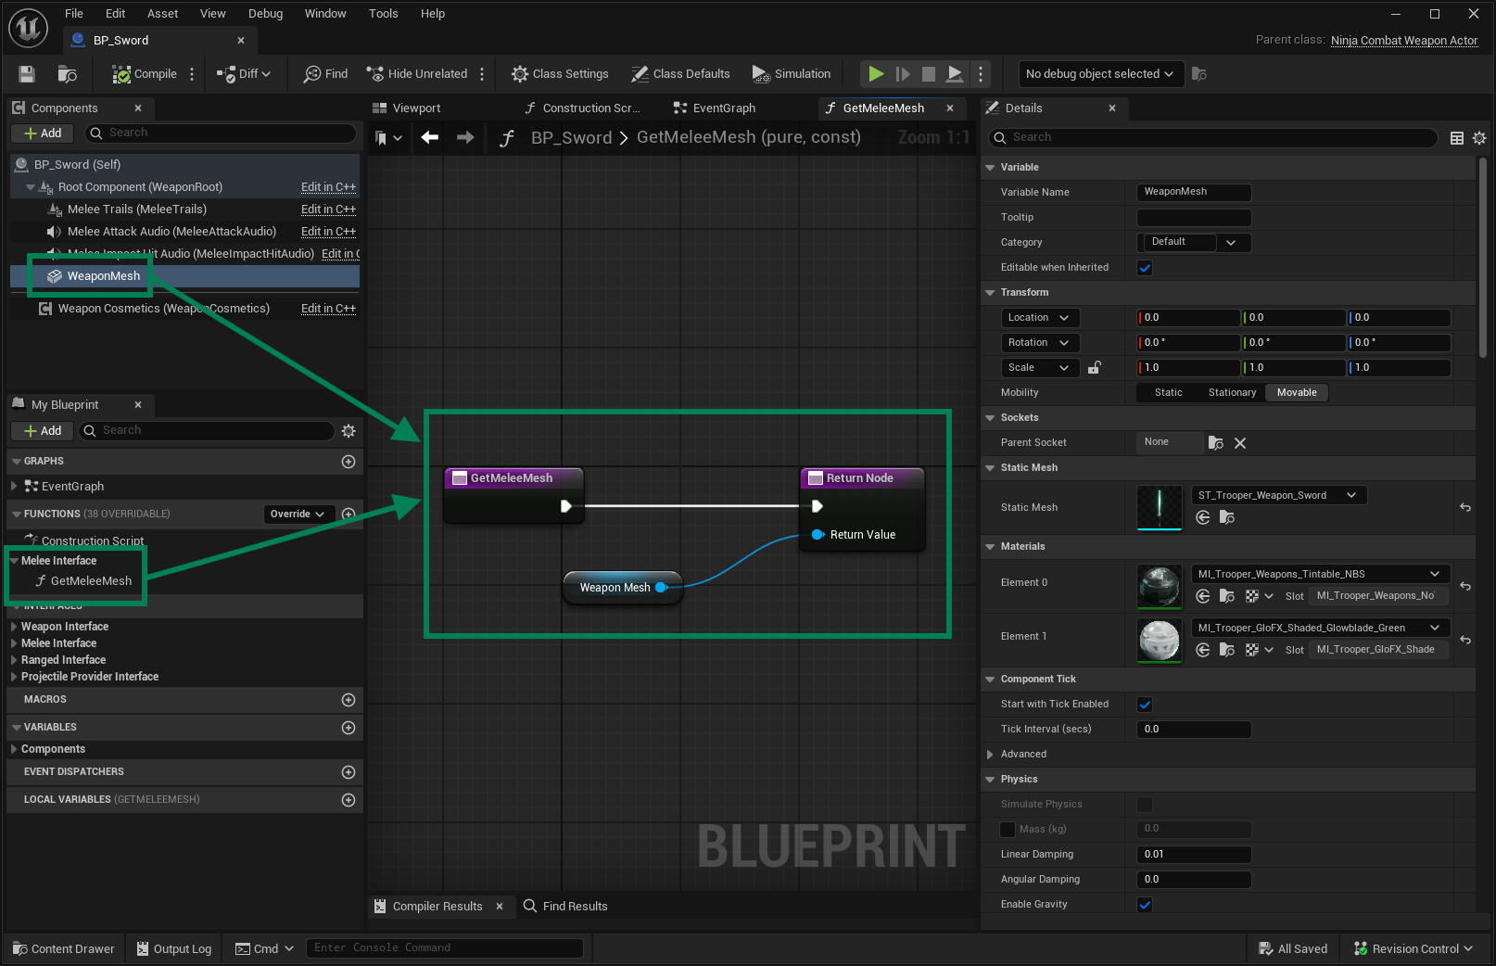Click the add new Macro plus icon
Image resolution: width=1496 pixels, height=966 pixels.
tap(349, 700)
